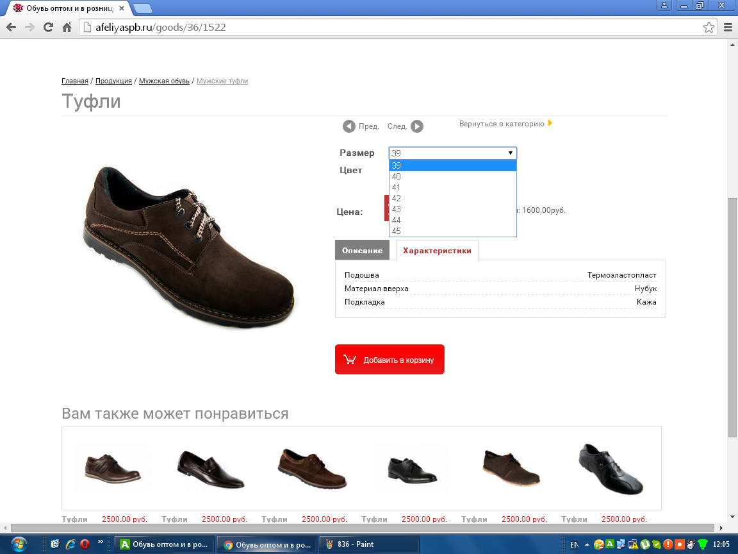This screenshot has height=554, width=738.
Task: Click the vertical scrollbar down arrow
Action: click(x=732, y=517)
